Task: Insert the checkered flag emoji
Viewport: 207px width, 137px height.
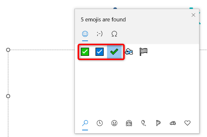Action: (x=143, y=52)
